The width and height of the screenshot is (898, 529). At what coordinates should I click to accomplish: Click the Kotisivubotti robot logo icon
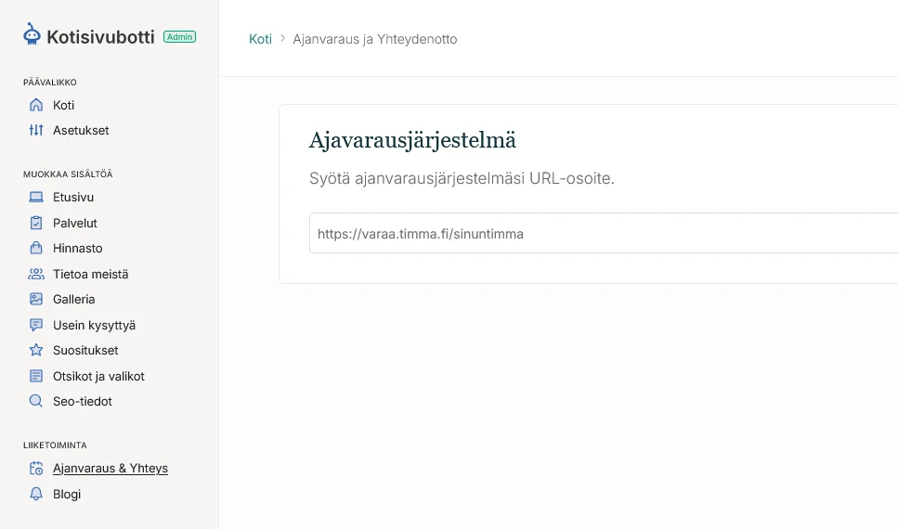point(33,34)
